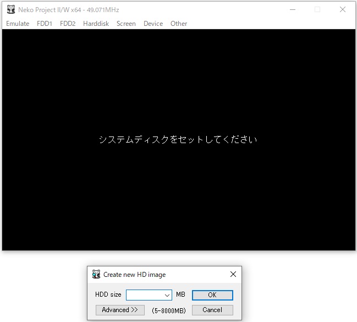Close the Create new HD image dialog

[x=233, y=274]
